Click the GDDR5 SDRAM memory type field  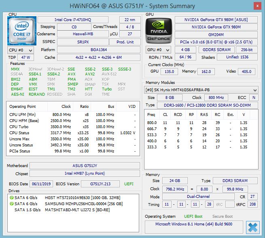(216, 49)
